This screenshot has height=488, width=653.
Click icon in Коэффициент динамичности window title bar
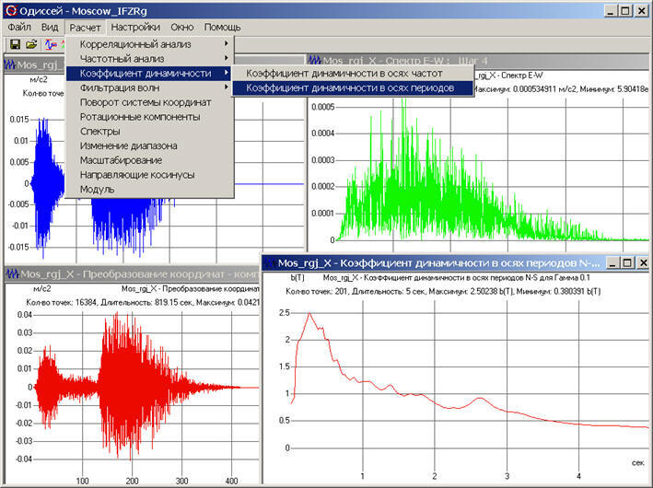270,263
